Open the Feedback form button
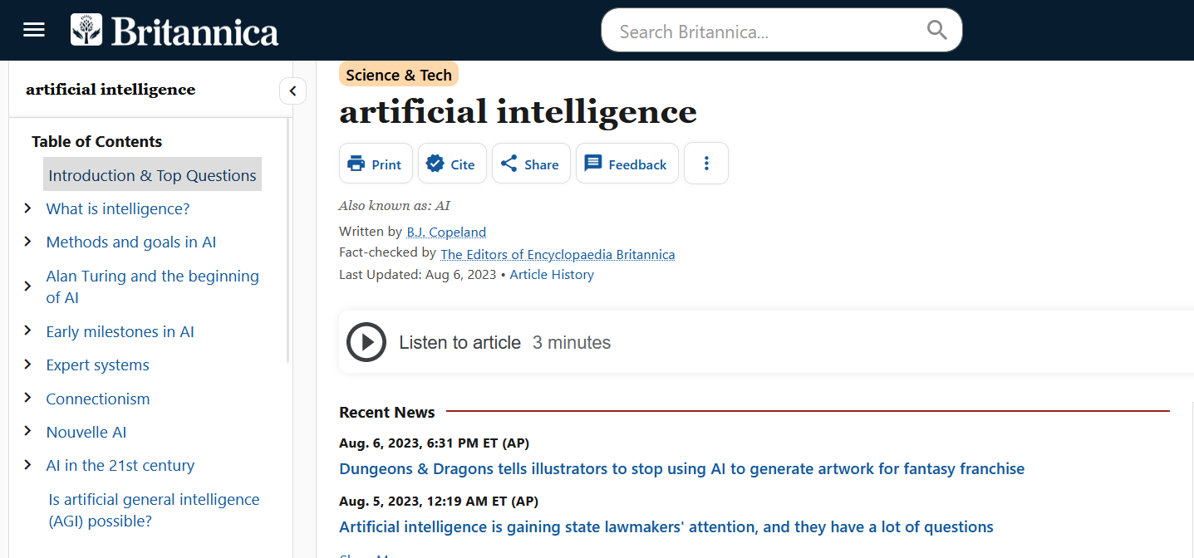1194x558 pixels. tap(626, 164)
